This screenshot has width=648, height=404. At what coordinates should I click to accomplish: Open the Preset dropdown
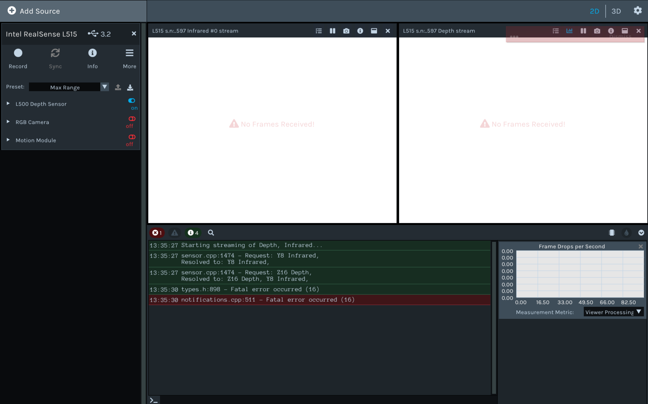(105, 87)
